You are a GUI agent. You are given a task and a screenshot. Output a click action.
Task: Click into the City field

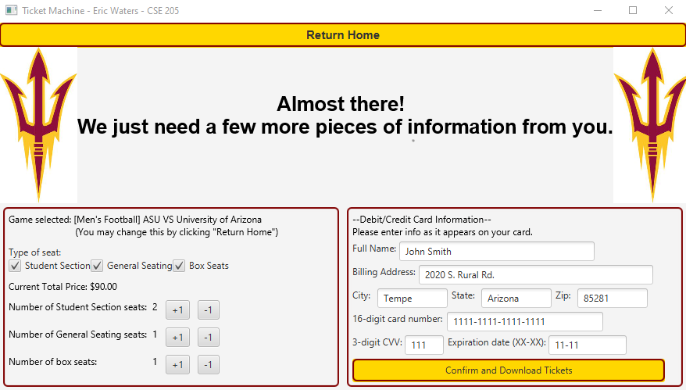[413, 298]
